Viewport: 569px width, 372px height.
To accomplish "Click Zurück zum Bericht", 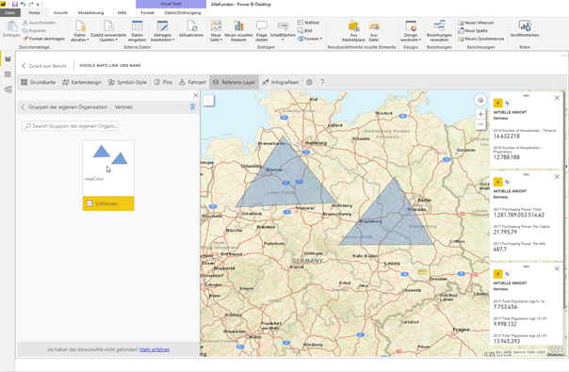I will (x=44, y=66).
